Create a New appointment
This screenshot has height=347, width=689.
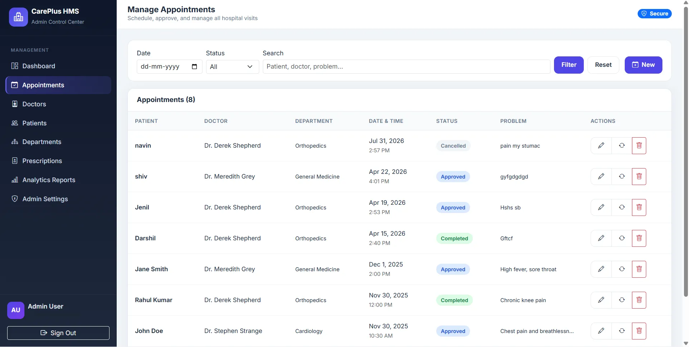[x=643, y=65]
